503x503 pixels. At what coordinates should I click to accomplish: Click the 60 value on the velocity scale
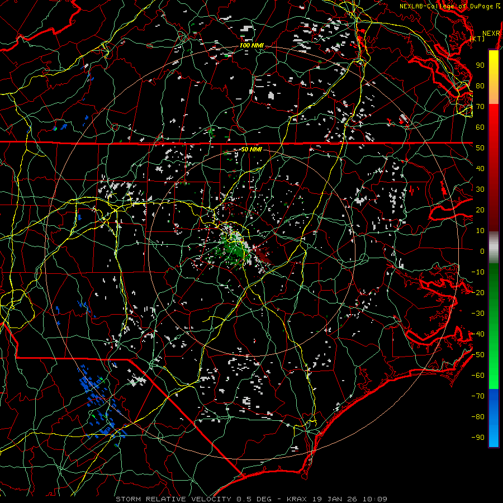point(480,127)
